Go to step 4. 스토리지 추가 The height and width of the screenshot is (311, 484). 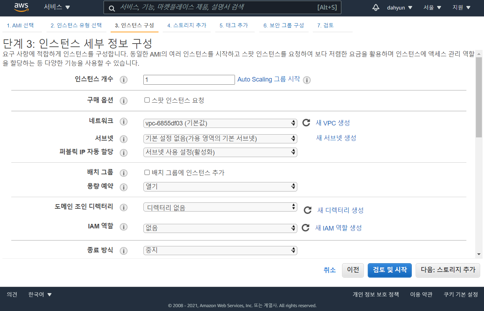pyautogui.click(x=187, y=25)
